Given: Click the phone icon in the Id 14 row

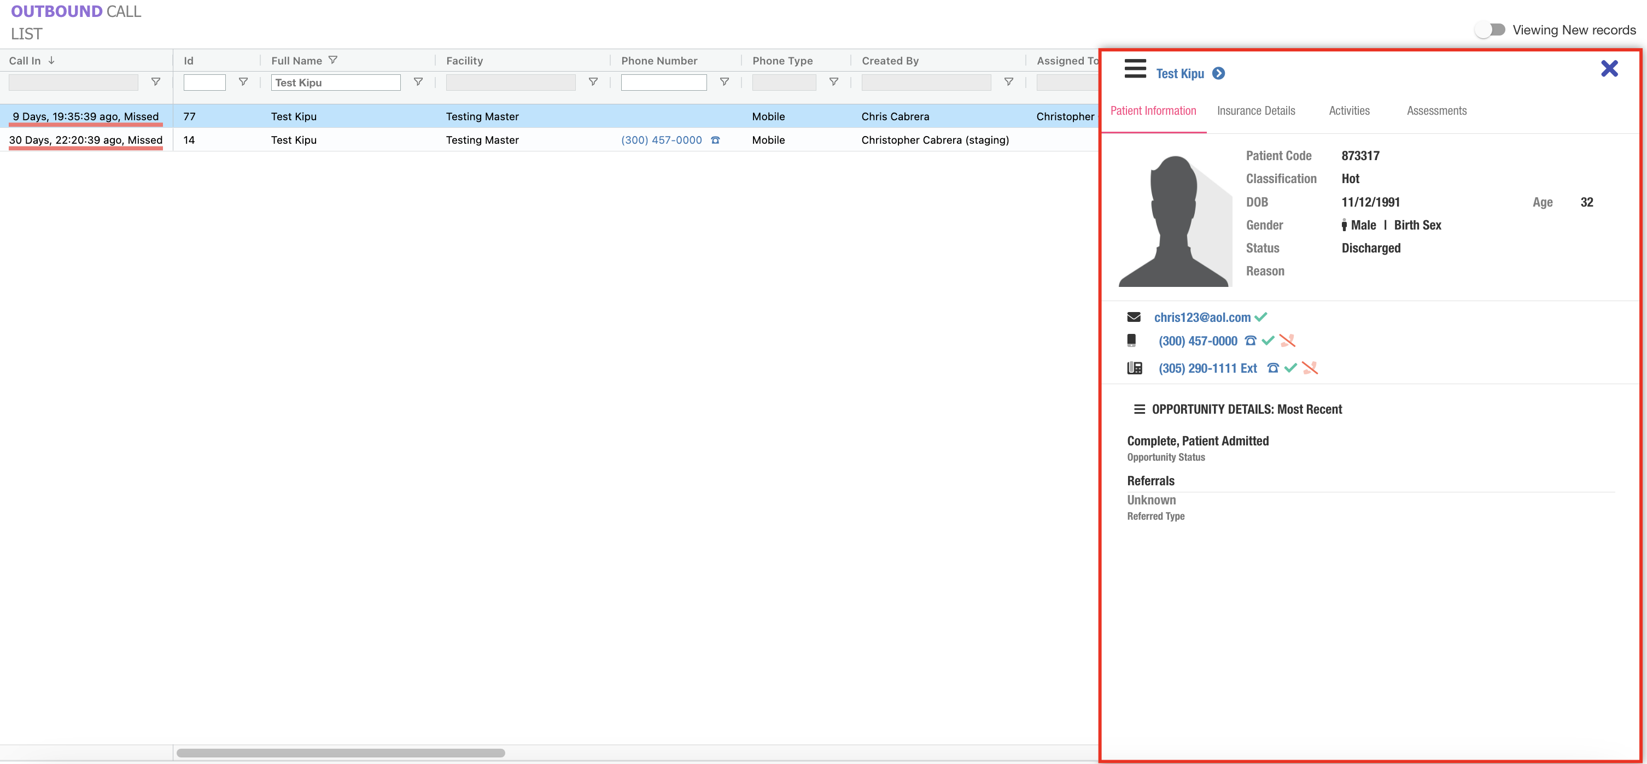Looking at the screenshot, I should [x=715, y=140].
